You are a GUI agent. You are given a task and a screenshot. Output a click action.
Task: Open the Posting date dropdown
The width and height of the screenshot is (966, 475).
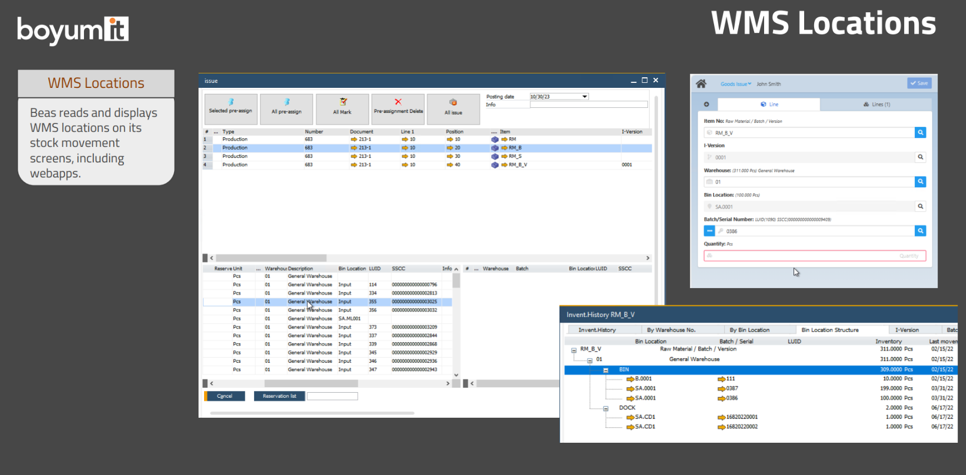click(x=584, y=97)
